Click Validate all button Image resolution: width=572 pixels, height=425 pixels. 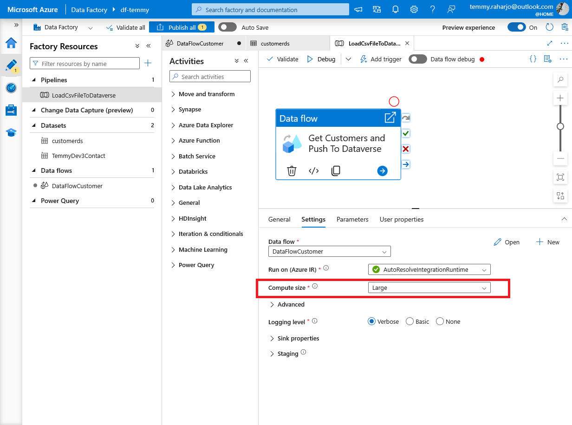(125, 27)
